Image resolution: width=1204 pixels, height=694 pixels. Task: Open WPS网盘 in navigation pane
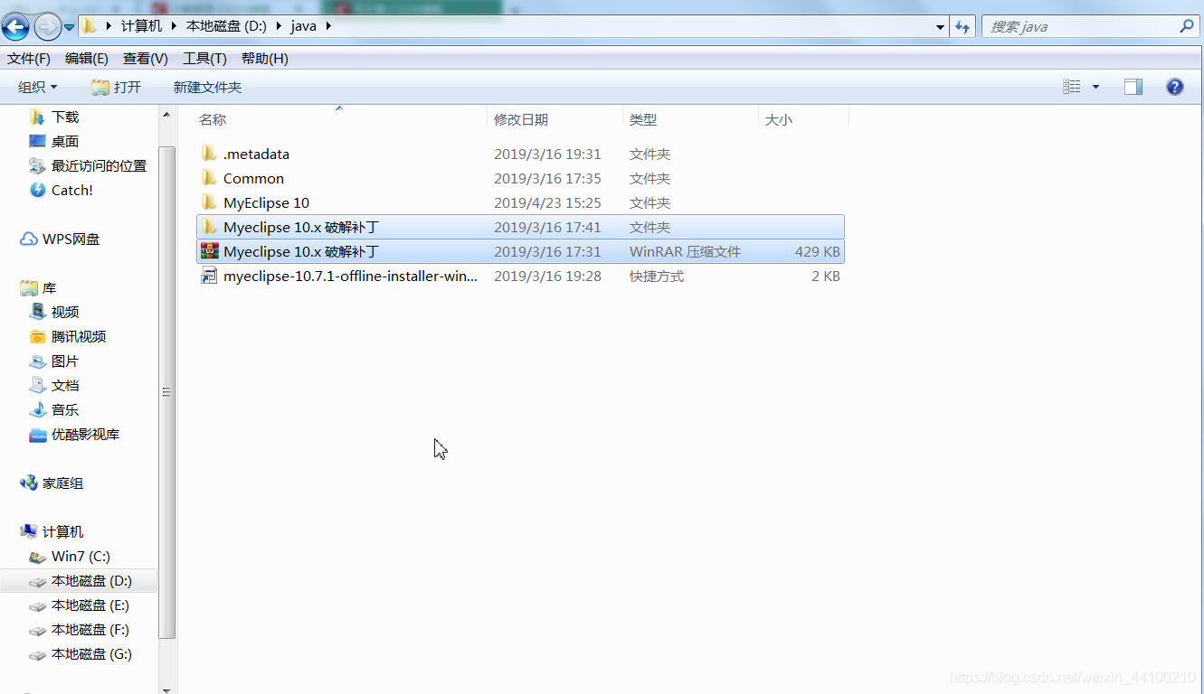point(71,239)
